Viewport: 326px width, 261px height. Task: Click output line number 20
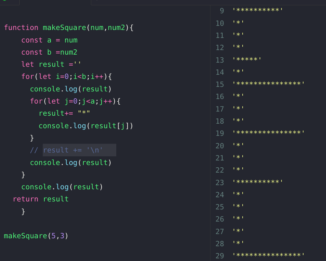point(220,146)
